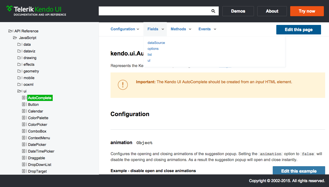The height and width of the screenshot is (187, 329).
Task: Open the DatePicker API page
Action: click(x=37, y=145)
